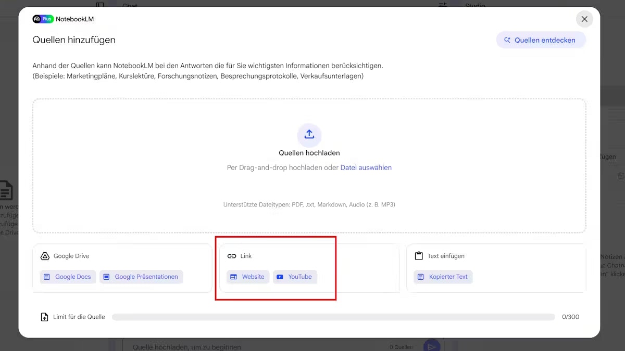Image resolution: width=625 pixels, height=351 pixels.
Task: Click the Google Drive triangle icon
Action: tap(45, 256)
